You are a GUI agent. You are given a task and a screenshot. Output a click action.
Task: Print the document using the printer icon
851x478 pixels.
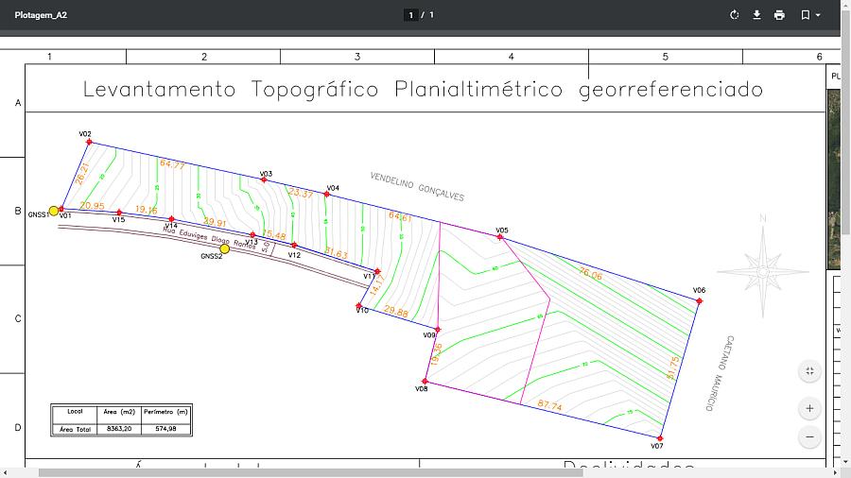coord(779,15)
